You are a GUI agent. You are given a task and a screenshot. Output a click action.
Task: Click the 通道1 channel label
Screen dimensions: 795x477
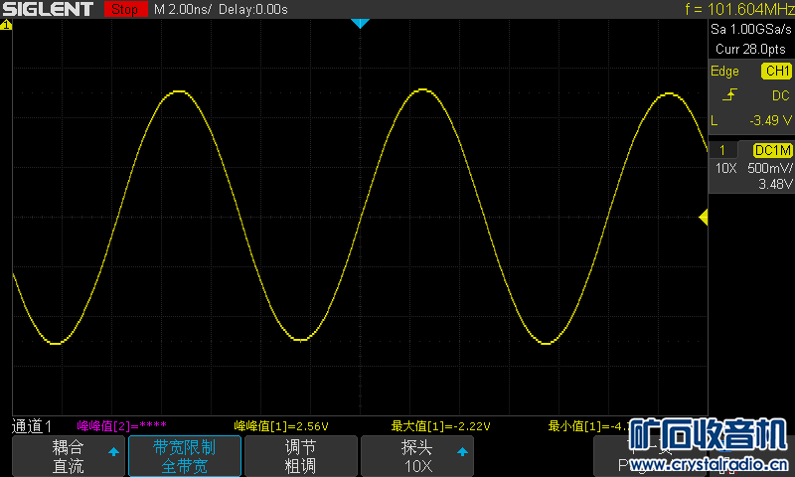[x=32, y=426]
